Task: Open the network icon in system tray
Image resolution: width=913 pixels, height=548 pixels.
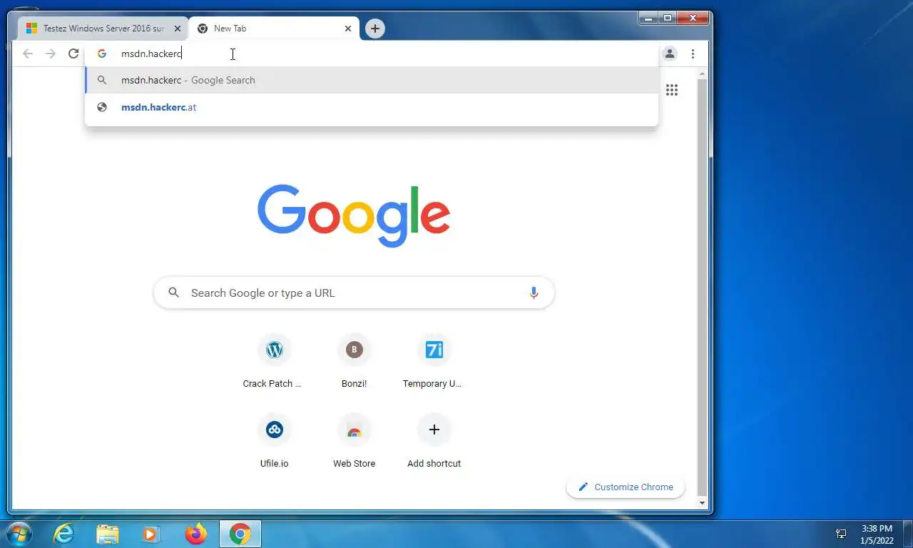Action: 841,534
